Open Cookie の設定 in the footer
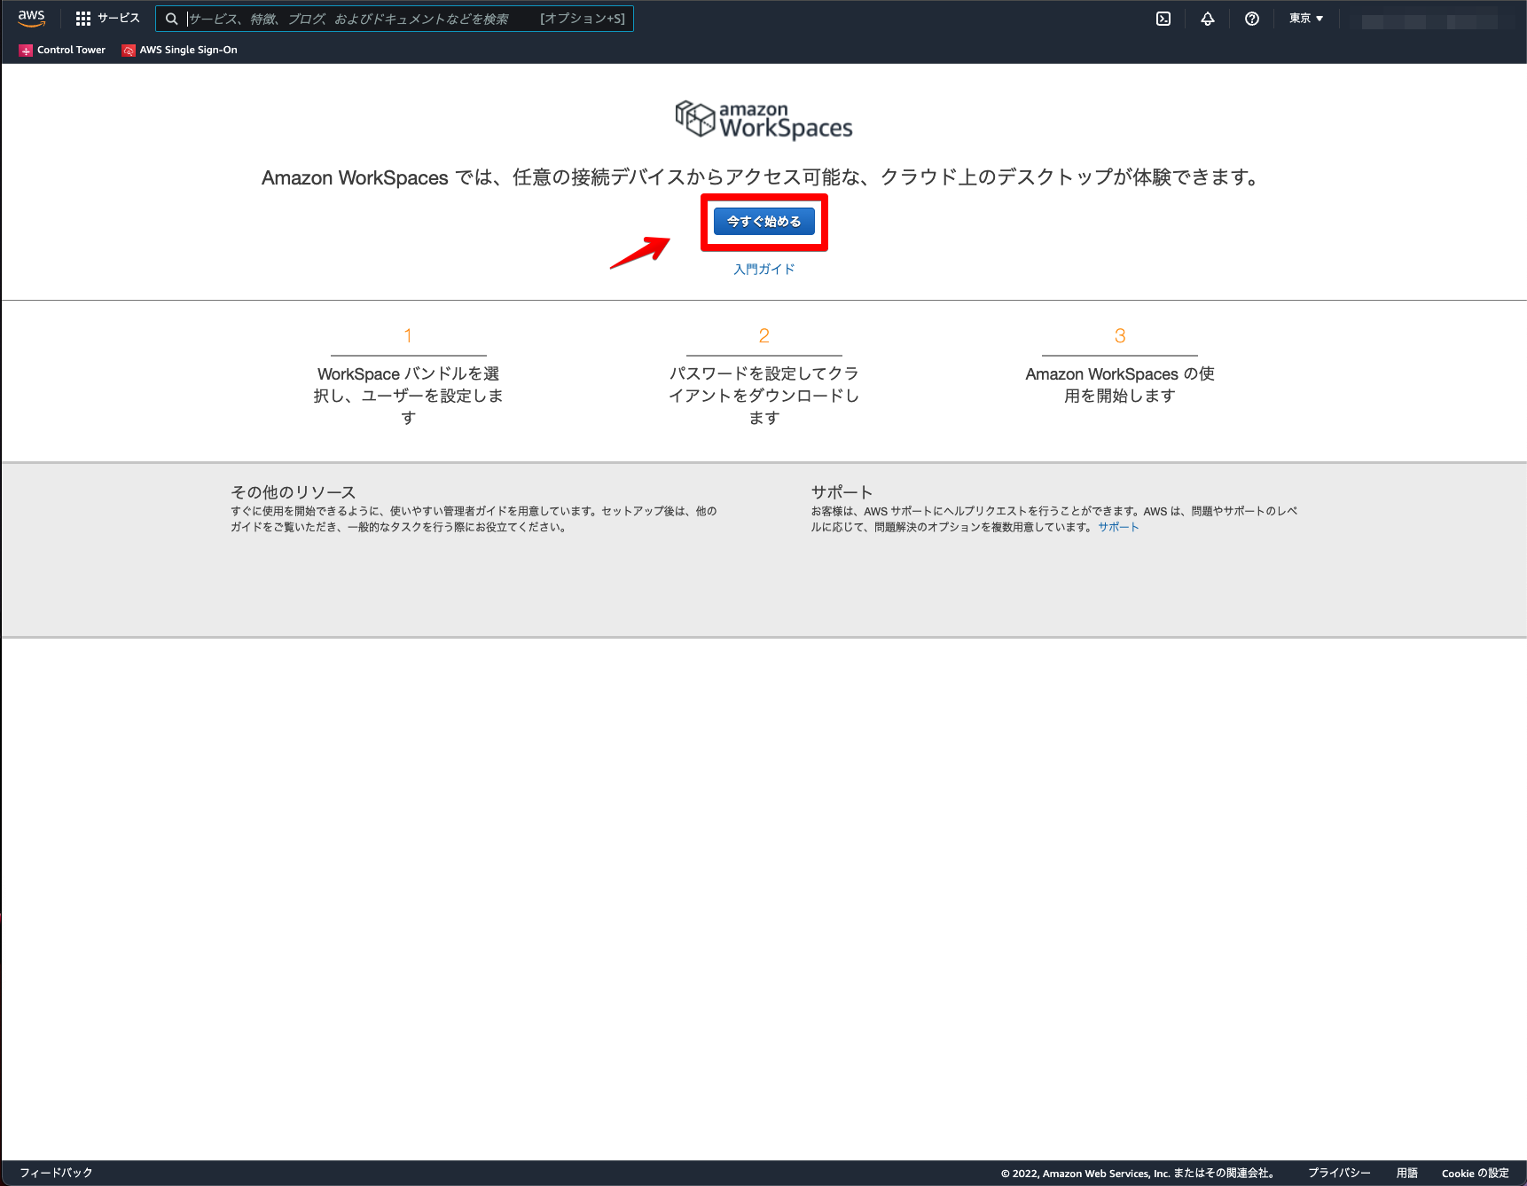 (1474, 1173)
